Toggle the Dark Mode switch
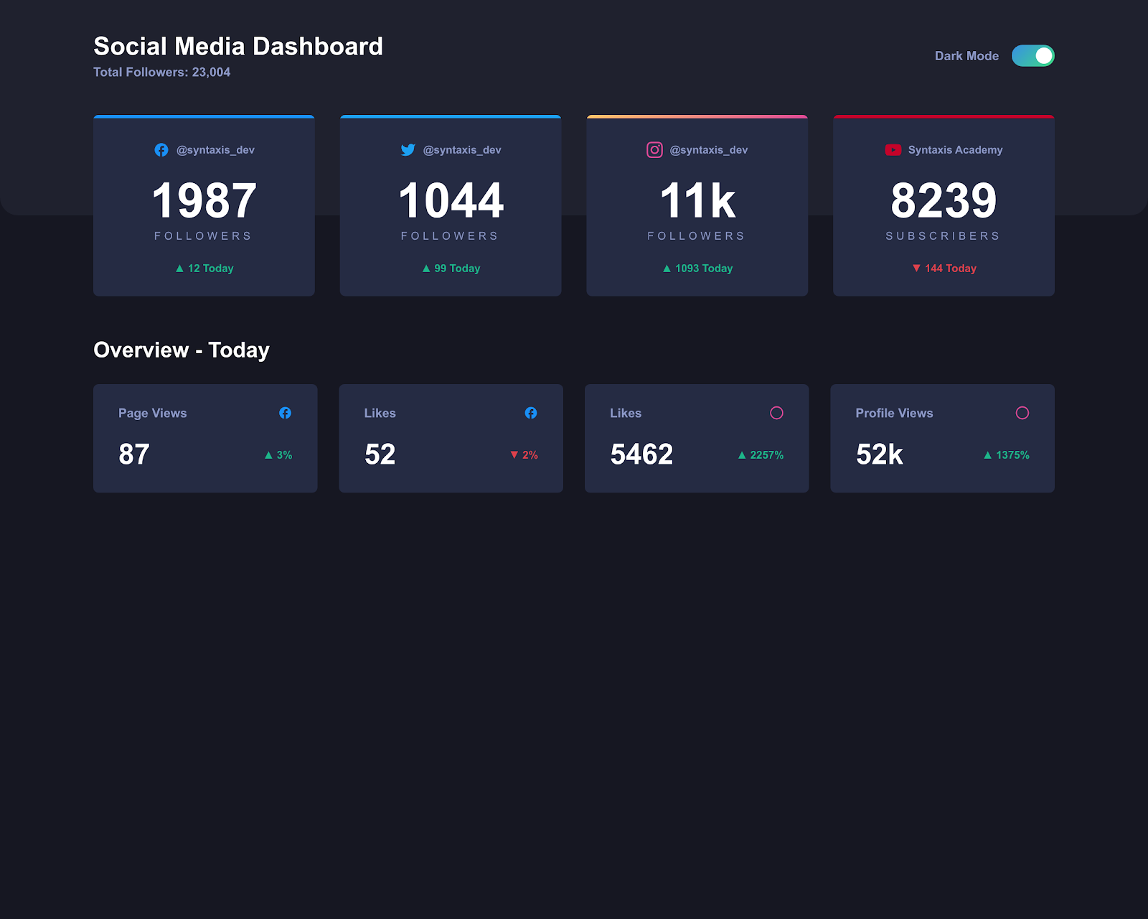The height and width of the screenshot is (919, 1148). point(1032,56)
